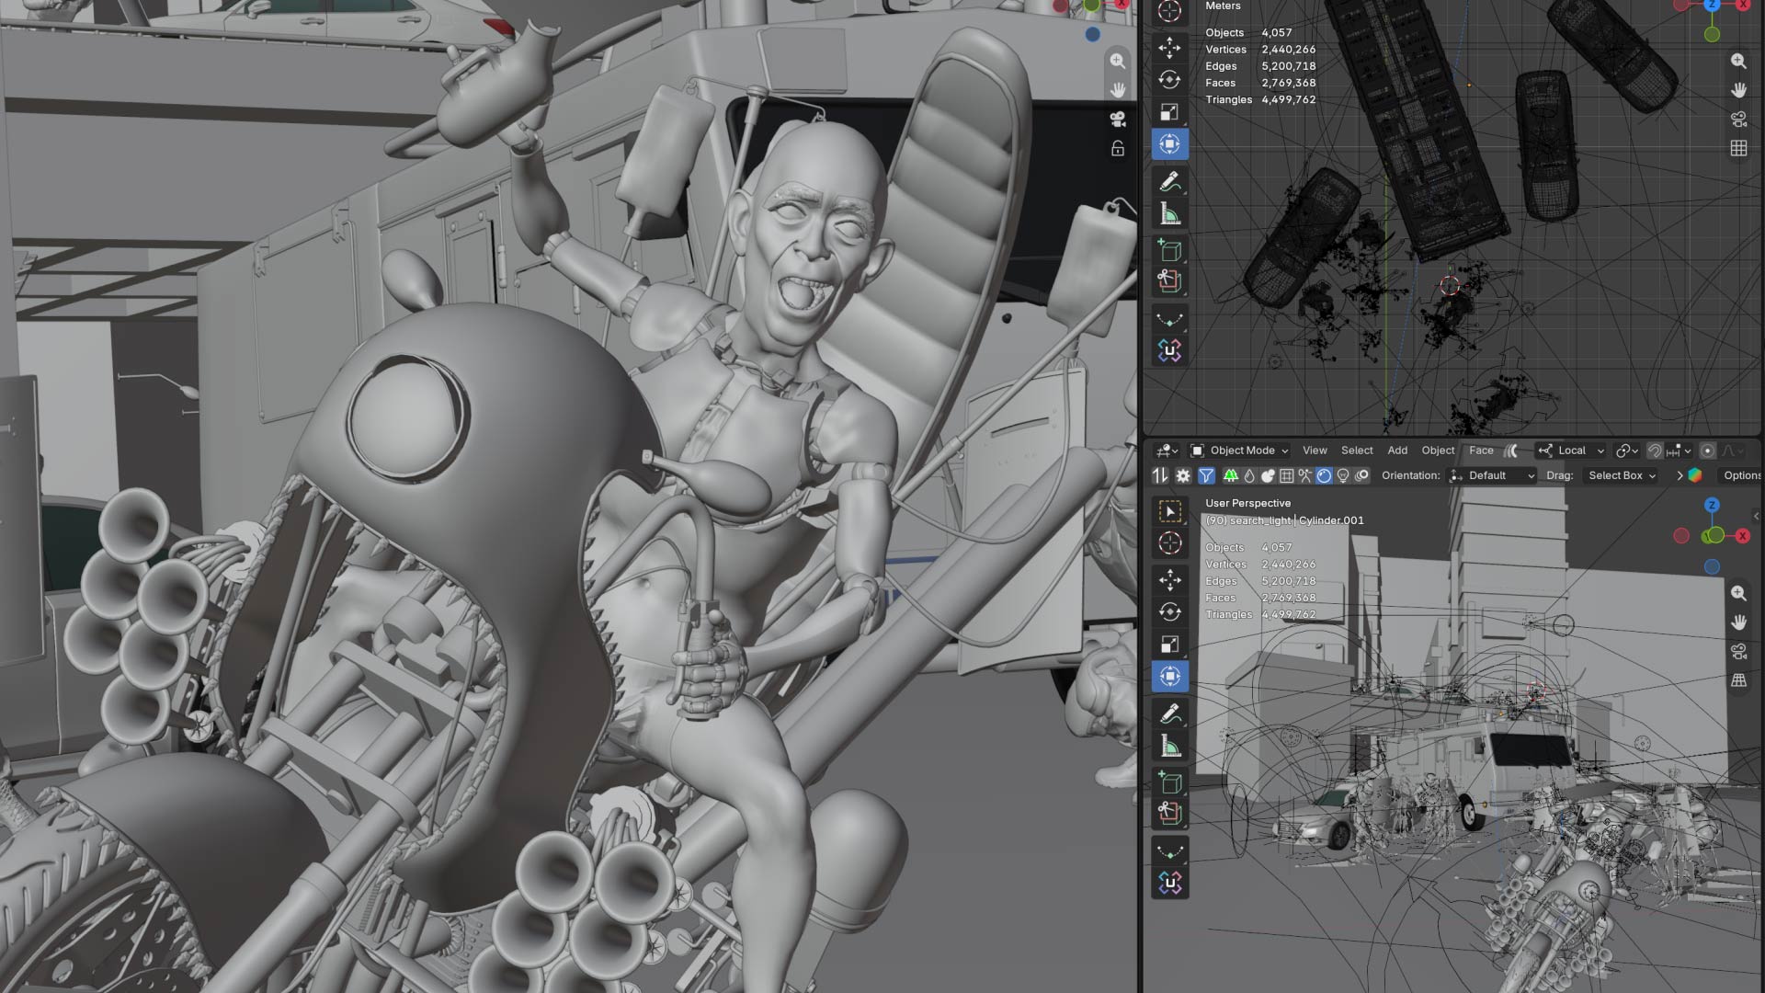This screenshot has height=993, width=1765.
Task: Select the Annotate pencil tool in the wireframe top view
Action: tap(1169, 182)
